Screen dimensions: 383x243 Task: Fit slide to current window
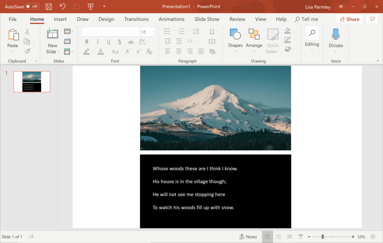coord(373,237)
